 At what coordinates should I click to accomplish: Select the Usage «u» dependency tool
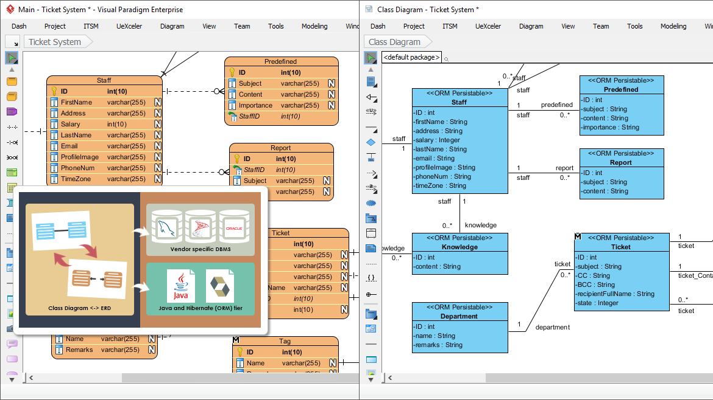pyautogui.click(x=371, y=112)
